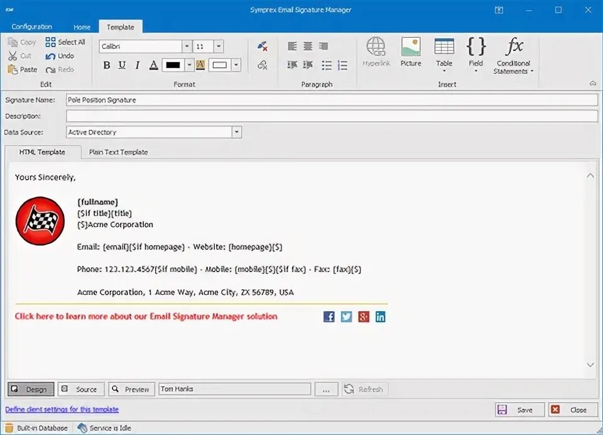603x435 pixels.
Task: Center align the paragraph
Action: click(x=308, y=46)
